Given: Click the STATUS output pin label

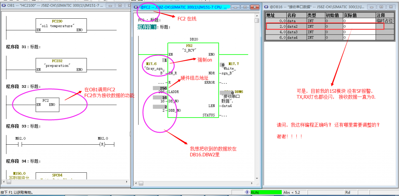Looking at the screenshot, I should pyautogui.click(x=209, y=115).
